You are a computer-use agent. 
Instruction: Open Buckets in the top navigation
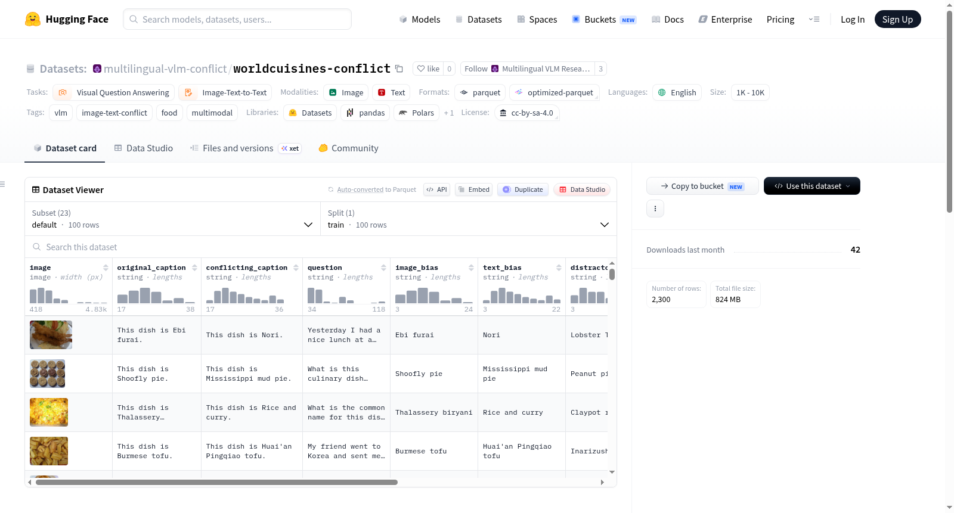point(604,19)
